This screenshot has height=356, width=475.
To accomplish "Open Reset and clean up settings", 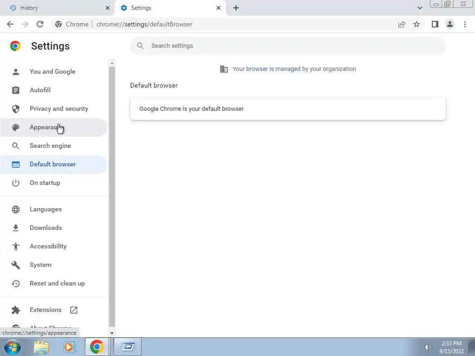I will [54, 283].
